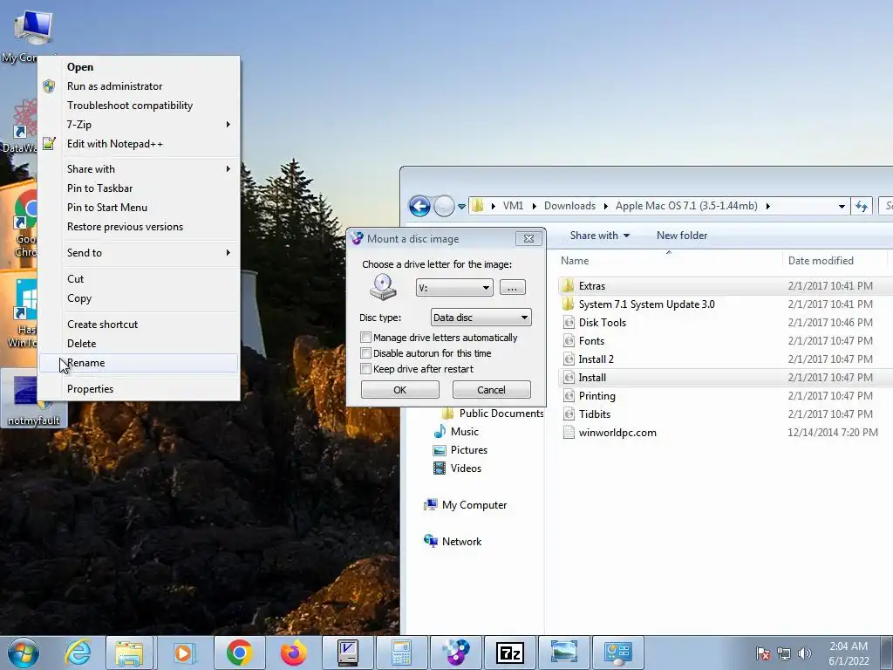Click the Windows Start orb
The image size is (893, 670).
tap(23, 653)
